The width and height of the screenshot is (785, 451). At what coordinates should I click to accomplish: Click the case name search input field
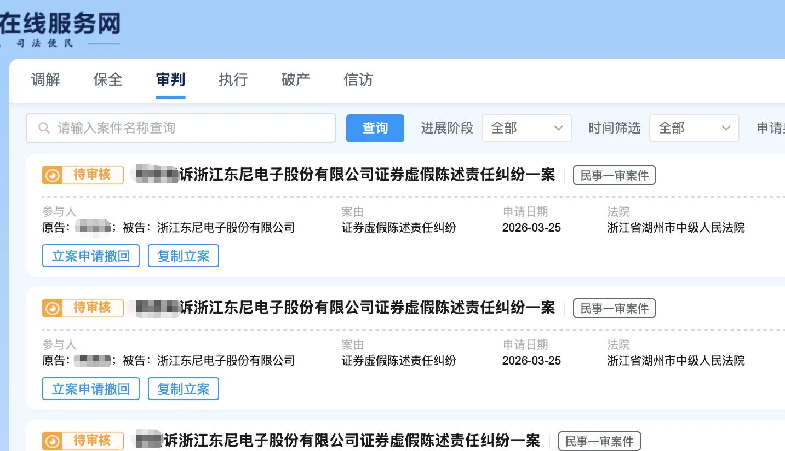point(181,128)
